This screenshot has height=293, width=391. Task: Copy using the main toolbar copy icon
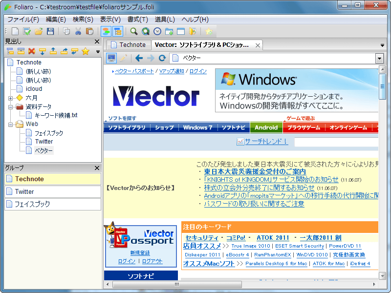click(66, 31)
